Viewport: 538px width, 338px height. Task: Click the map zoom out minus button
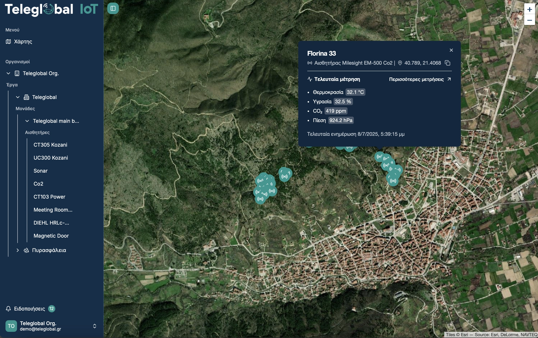point(529,20)
